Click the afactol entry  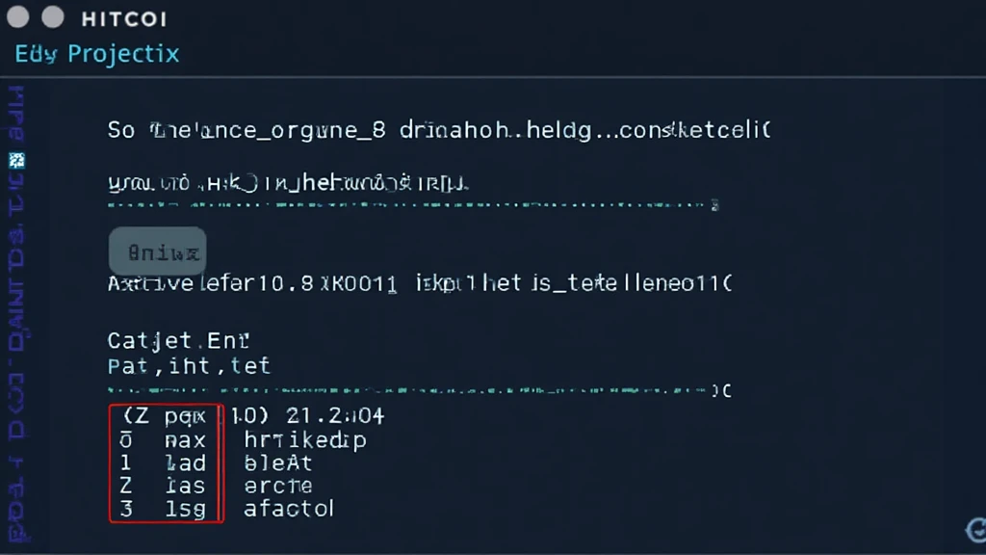pos(289,509)
